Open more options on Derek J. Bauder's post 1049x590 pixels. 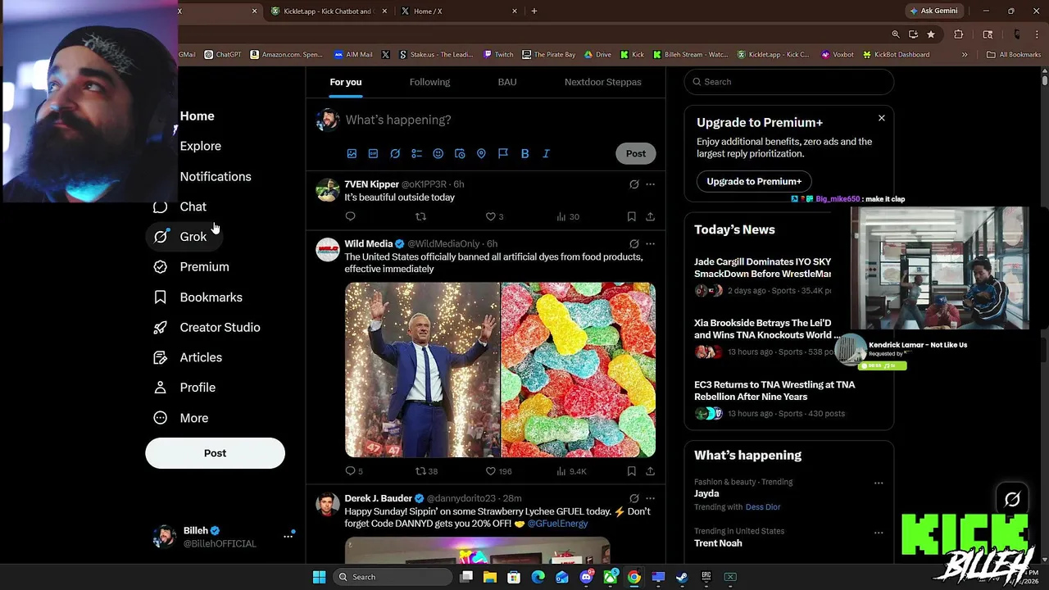coord(650,498)
